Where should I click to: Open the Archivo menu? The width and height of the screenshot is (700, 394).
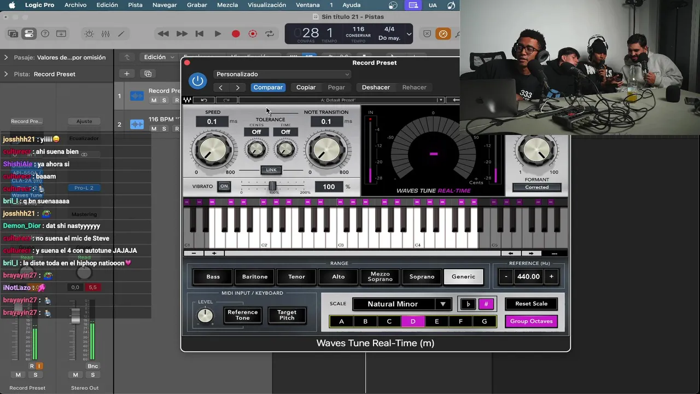pos(75,5)
